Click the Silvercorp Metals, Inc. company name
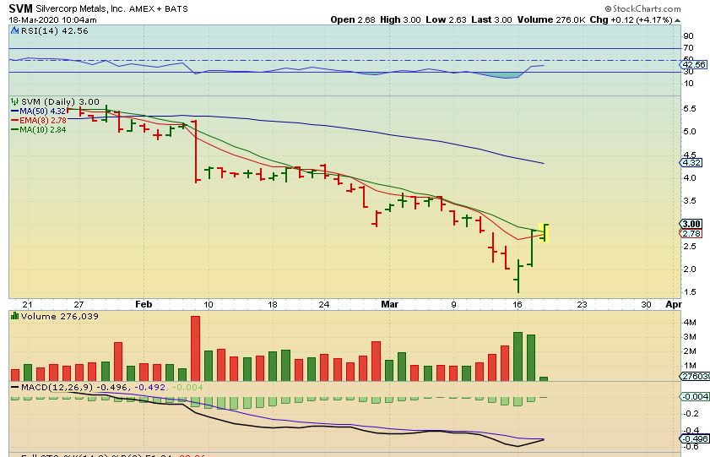This screenshot has height=457, width=710. (x=80, y=8)
